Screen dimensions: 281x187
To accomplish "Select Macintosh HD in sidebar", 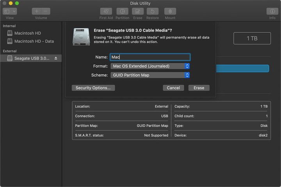I will coord(27,33).
